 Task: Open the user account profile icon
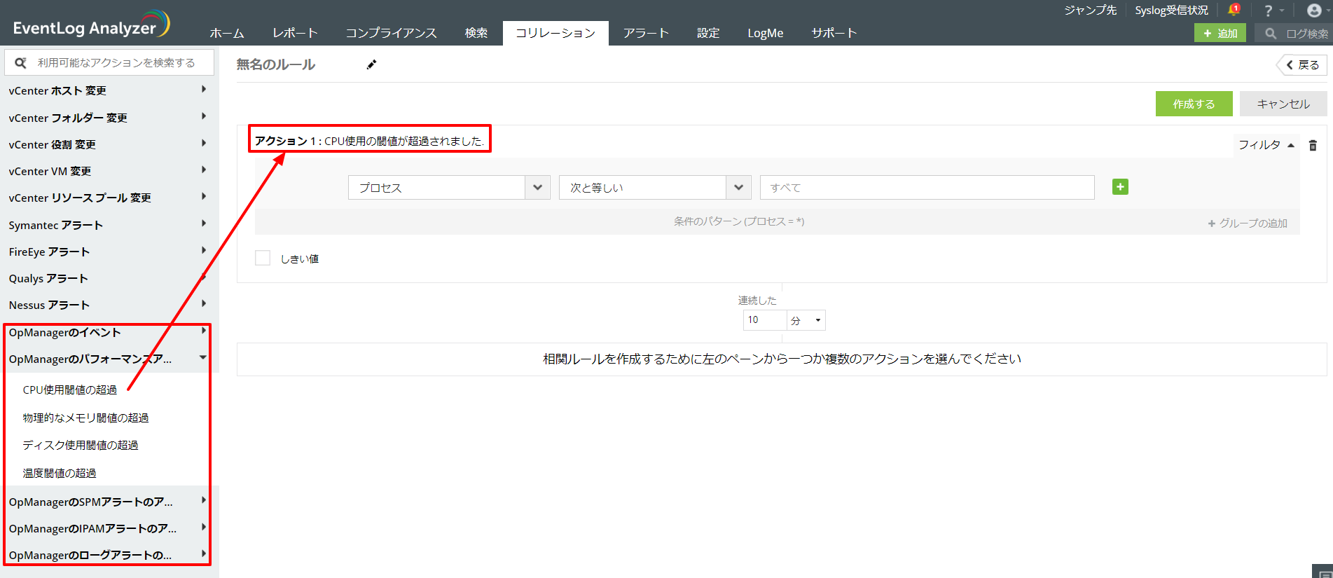click(1314, 11)
